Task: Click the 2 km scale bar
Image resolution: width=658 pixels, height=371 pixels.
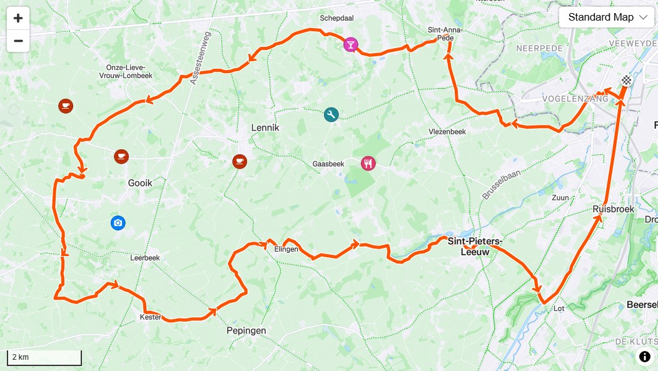Action: click(44, 358)
